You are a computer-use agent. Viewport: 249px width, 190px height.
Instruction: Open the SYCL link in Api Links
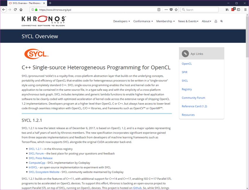click(185, 81)
